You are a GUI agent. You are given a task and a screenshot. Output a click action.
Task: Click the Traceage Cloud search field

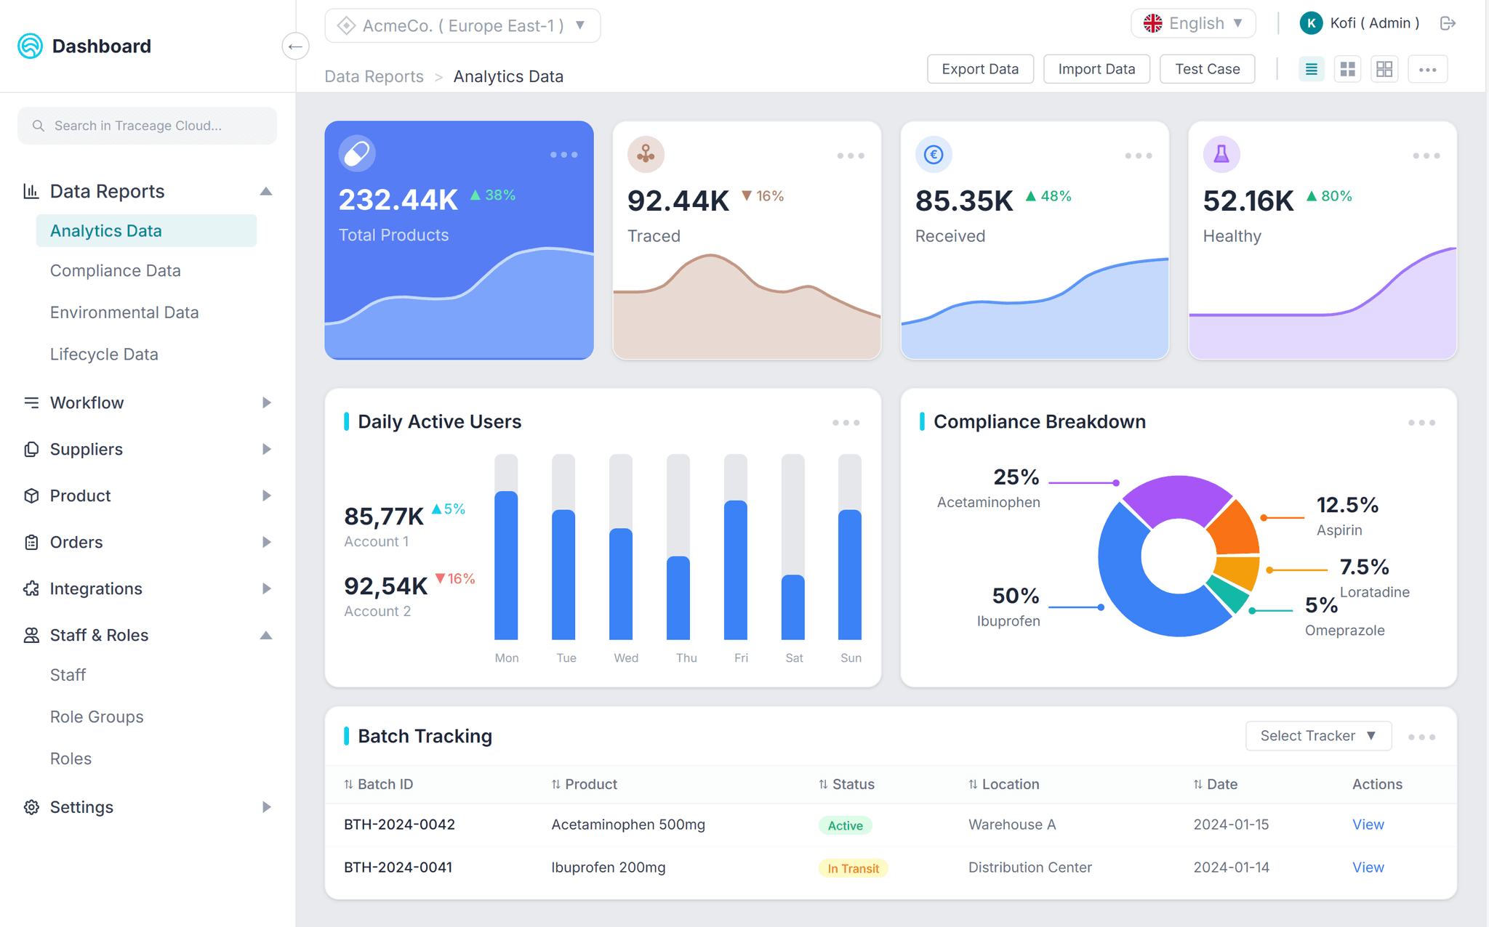pos(146,125)
